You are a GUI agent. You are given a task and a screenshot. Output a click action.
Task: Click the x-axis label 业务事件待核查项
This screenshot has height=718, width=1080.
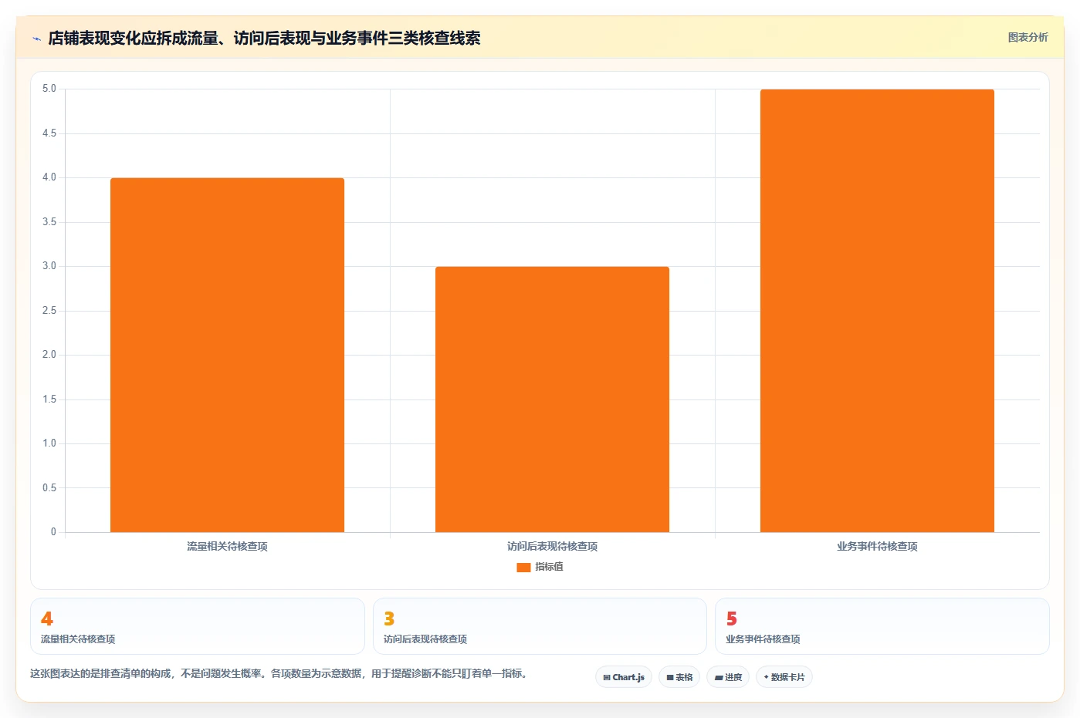(x=877, y=546)
